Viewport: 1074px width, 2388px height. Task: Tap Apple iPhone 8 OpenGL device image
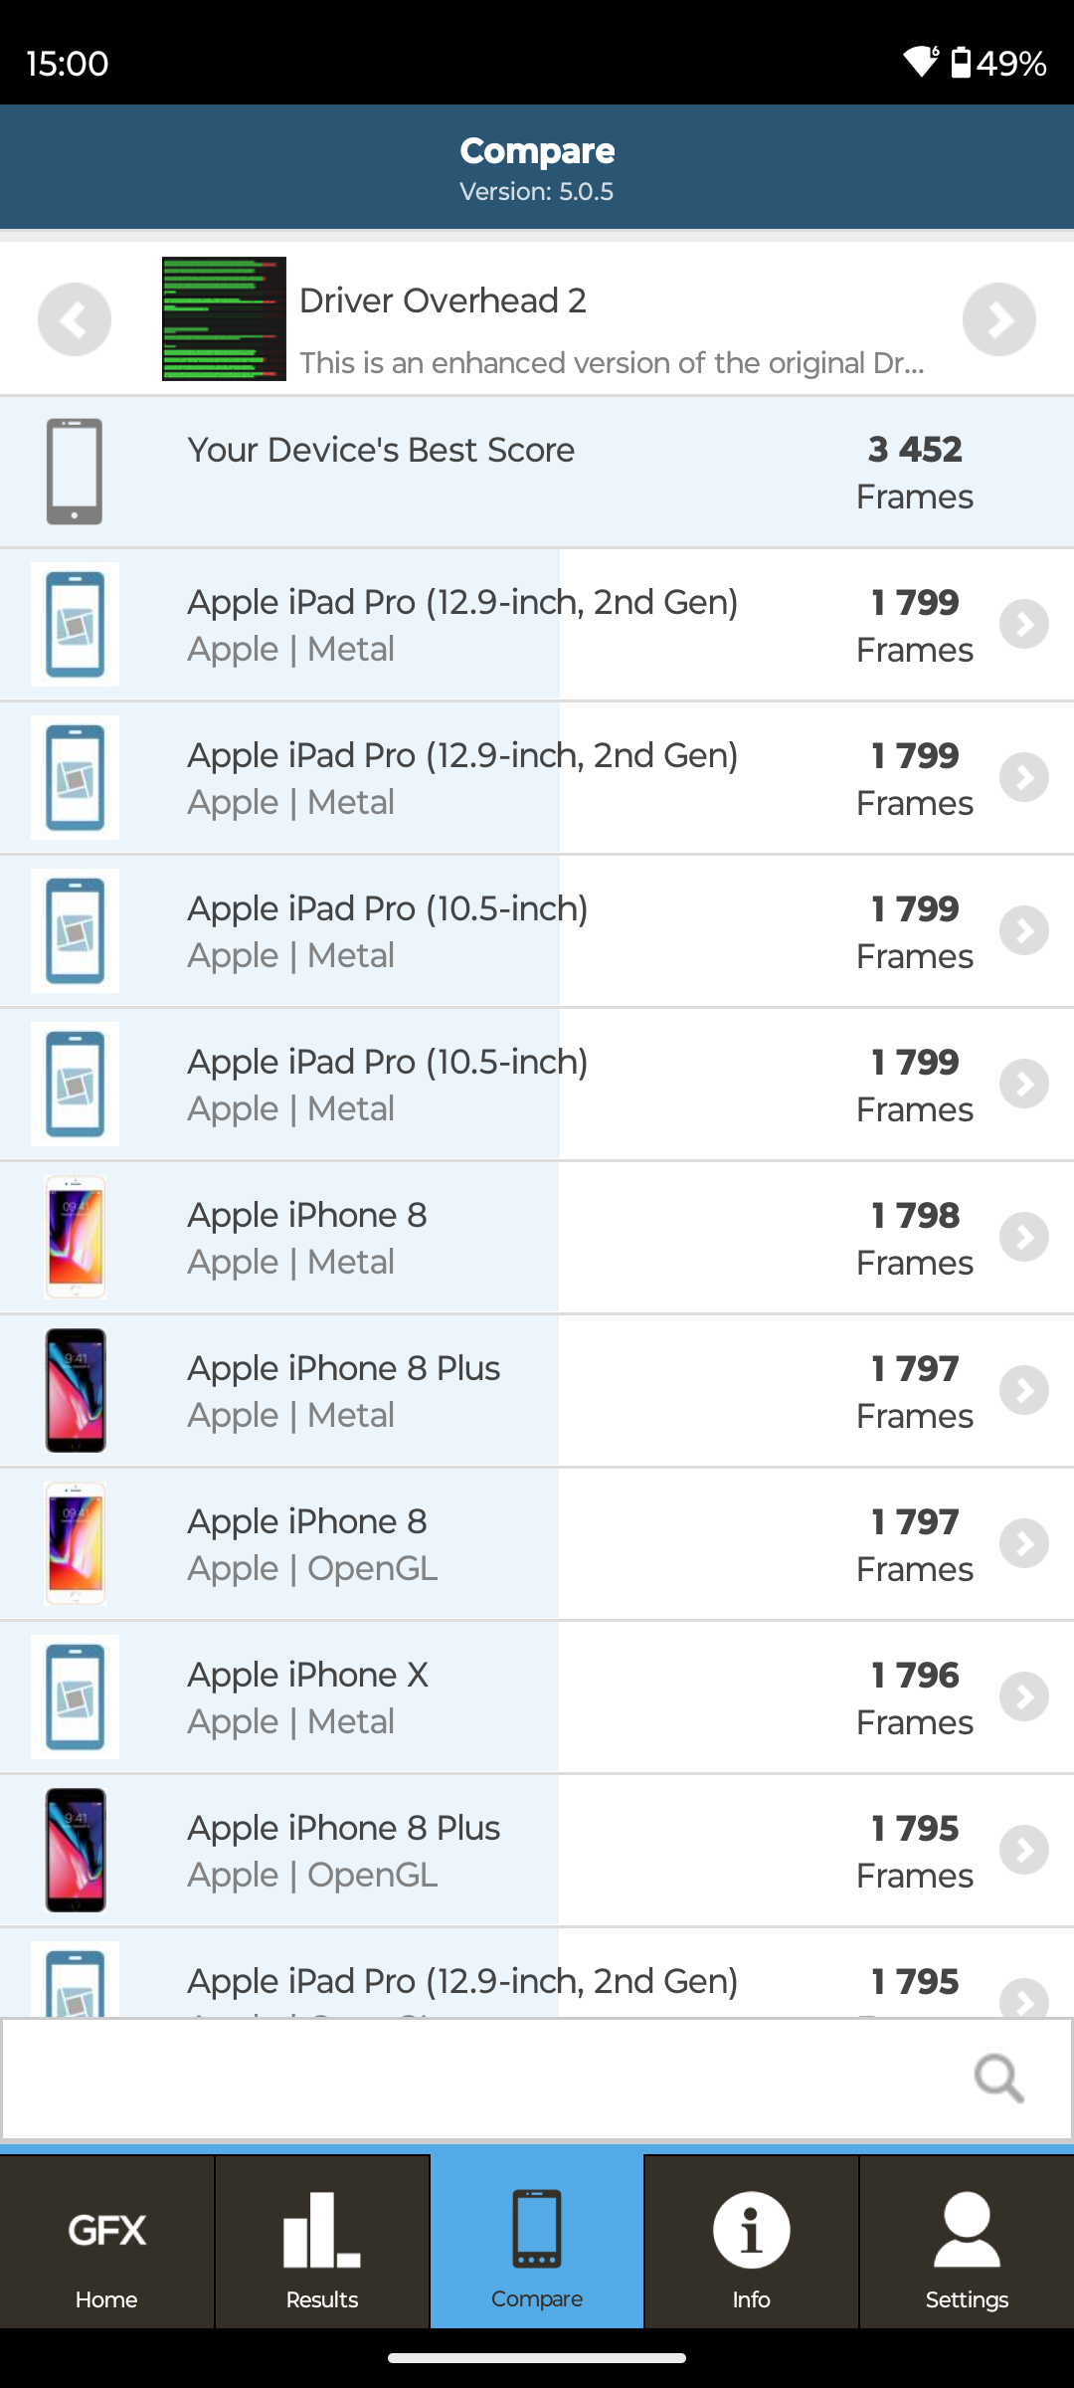point(76,1543)
